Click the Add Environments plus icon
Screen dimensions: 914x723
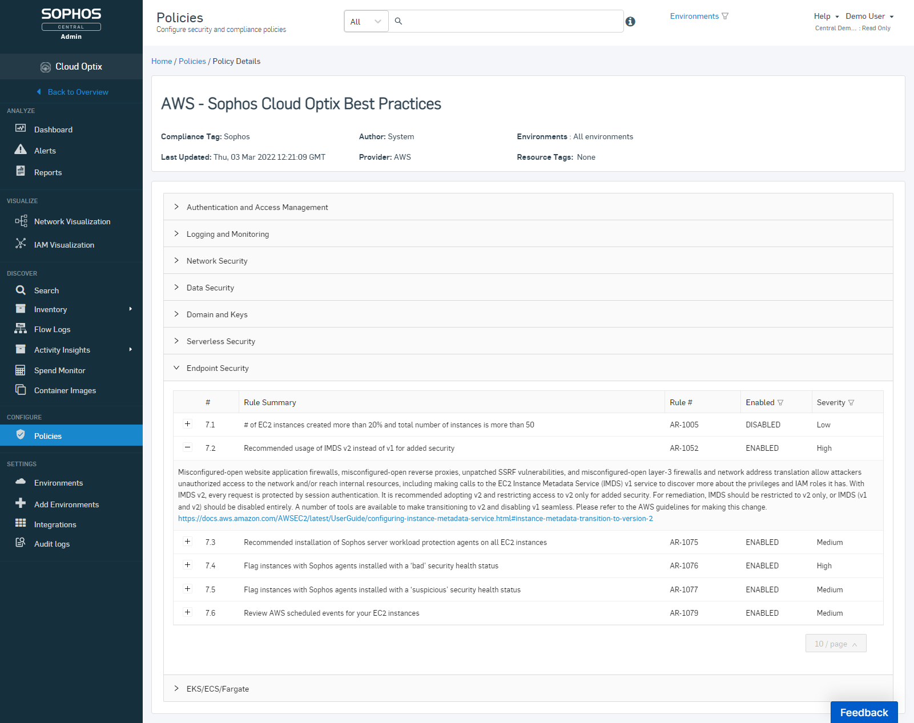[21, 503]
